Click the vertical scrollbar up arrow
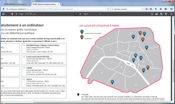Viewport: 175px width, 104px height. click(173, 17)
